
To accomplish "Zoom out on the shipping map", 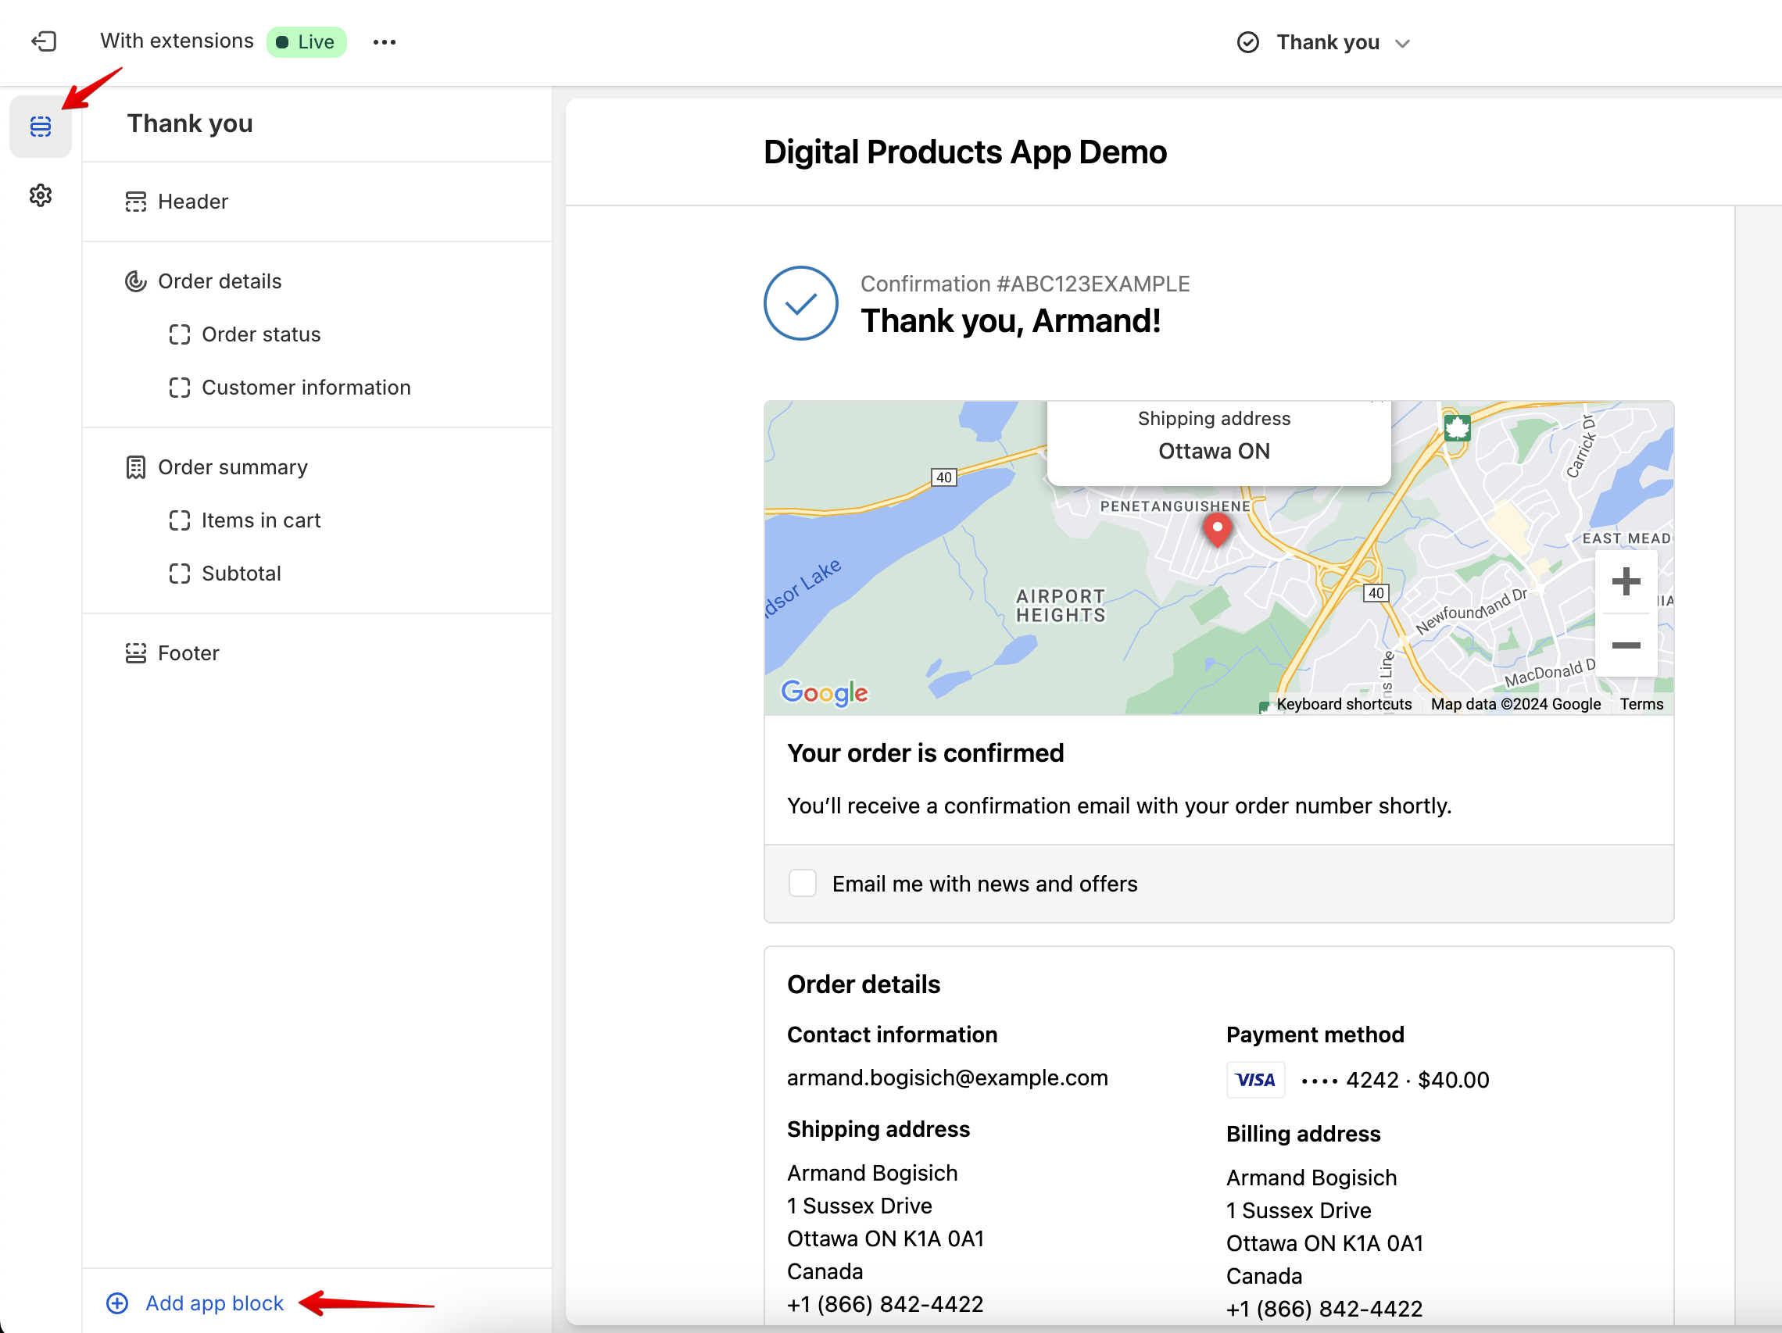I will (x=1626, y=645).
